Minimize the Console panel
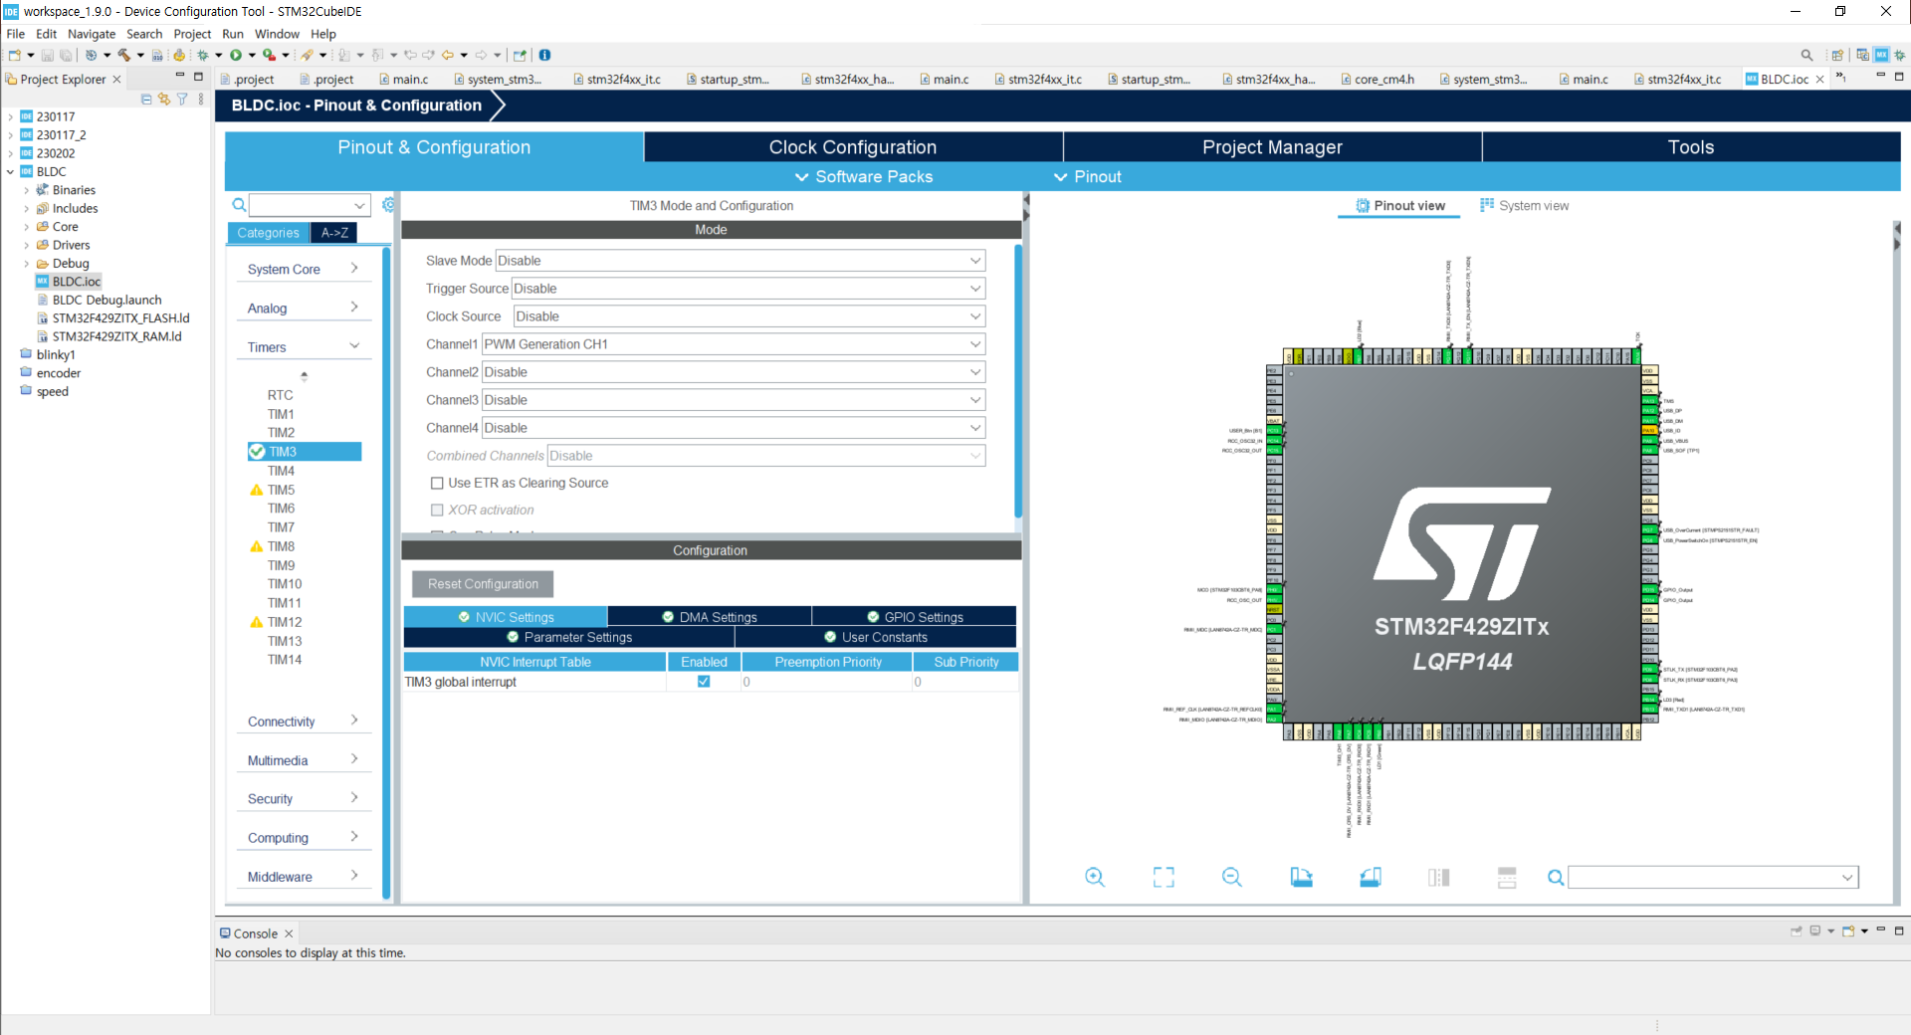This screenshot has height=1035, width=1911. 1880,930
